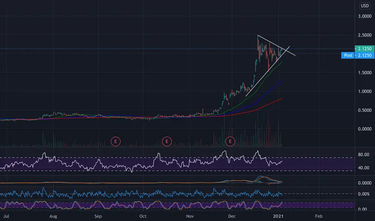
Task: Open the earnings marker in mid-September
Action: point(115,141)
